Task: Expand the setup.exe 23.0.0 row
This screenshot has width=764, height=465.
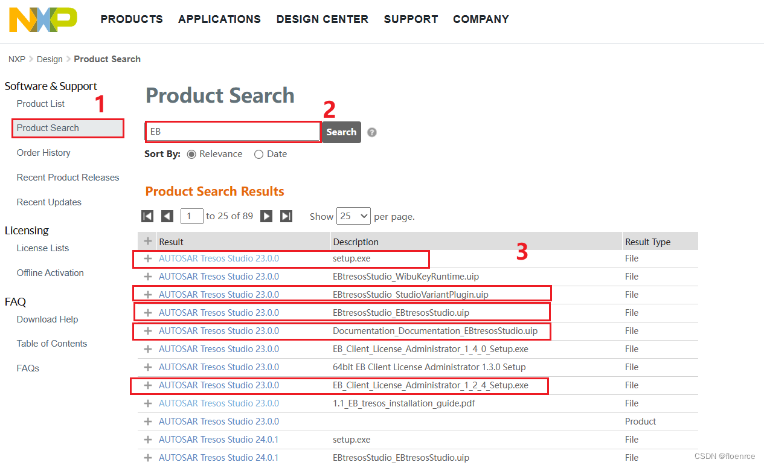Action: (147, 258)
